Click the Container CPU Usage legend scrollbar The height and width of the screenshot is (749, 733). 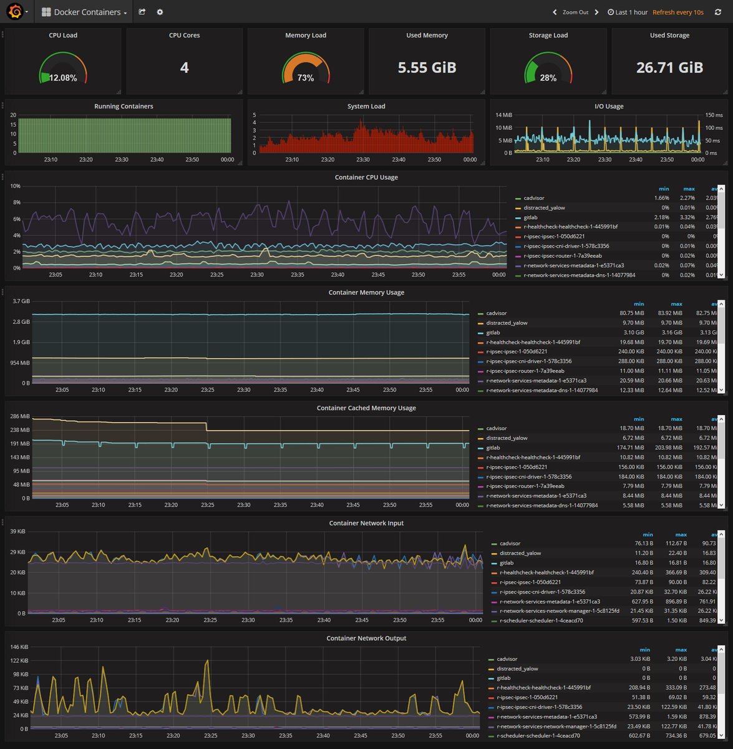721,231
